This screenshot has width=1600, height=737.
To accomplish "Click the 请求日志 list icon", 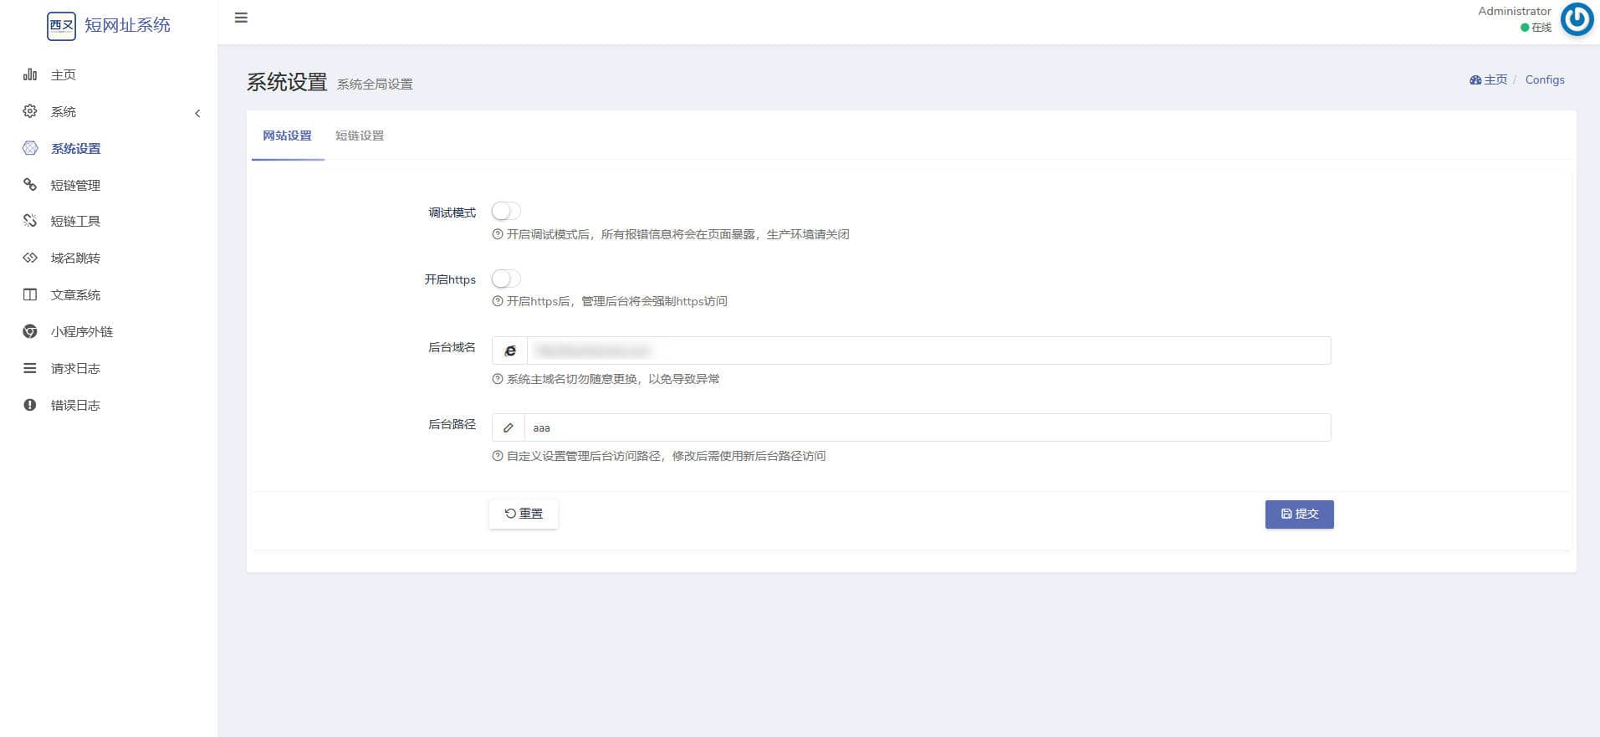I will coord(30,368).
